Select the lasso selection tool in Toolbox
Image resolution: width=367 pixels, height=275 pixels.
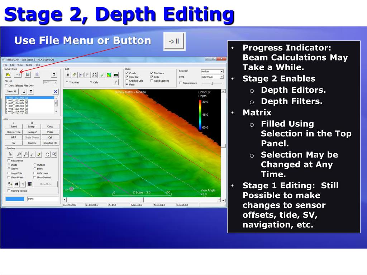(x=19, y=154)
